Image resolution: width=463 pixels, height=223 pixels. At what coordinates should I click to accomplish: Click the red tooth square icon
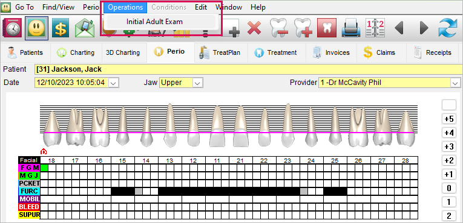pos(327,28)
